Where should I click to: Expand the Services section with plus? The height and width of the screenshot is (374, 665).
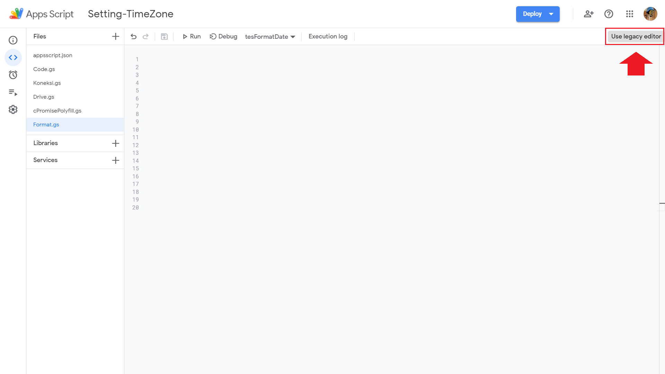click(x=115, y=160)
